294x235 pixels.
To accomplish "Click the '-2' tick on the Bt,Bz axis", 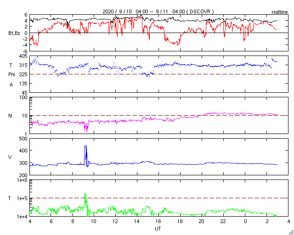I will 25,39.
